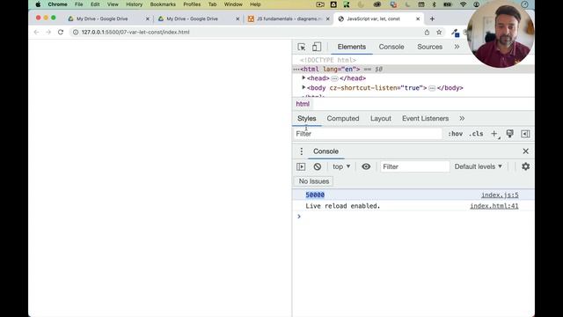563x317 pixels.
Task: Open the Event Listeners pane tab
Action: (425, 119)
